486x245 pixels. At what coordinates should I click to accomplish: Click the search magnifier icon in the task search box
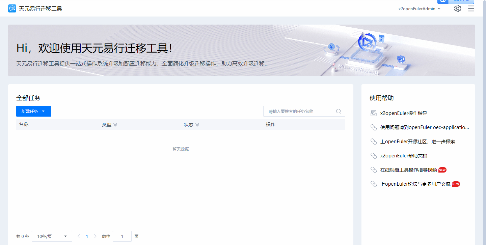coord(339,111)
